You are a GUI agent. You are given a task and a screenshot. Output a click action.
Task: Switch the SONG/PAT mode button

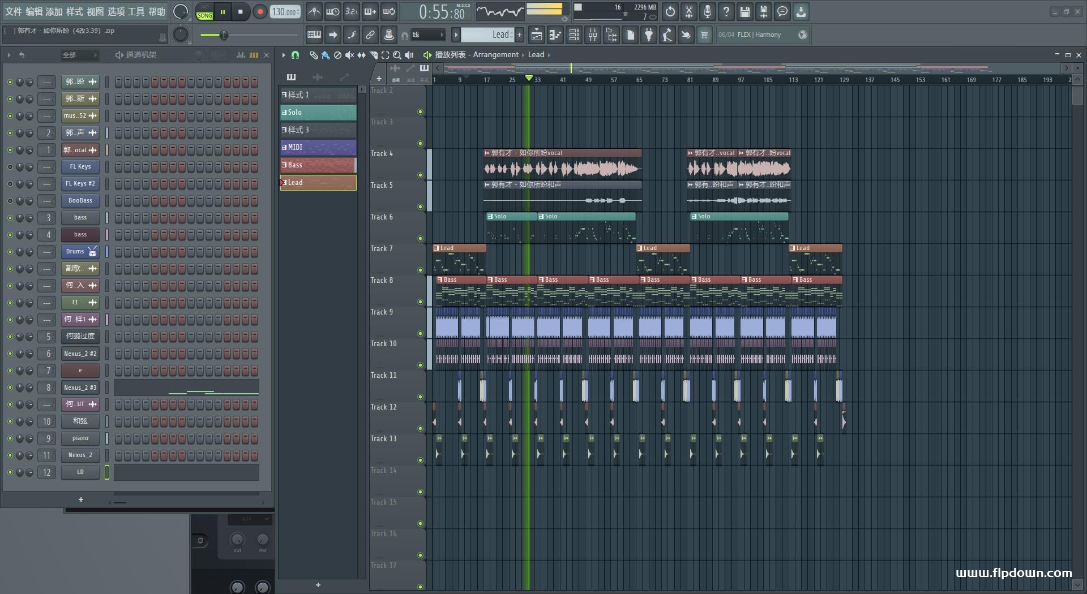(x=204, y=12)
